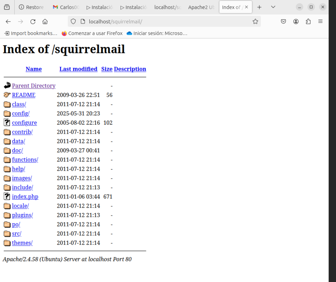Click the back arrow icon beside Parent Directory
The image size is (336, 282).
(7, 85)
